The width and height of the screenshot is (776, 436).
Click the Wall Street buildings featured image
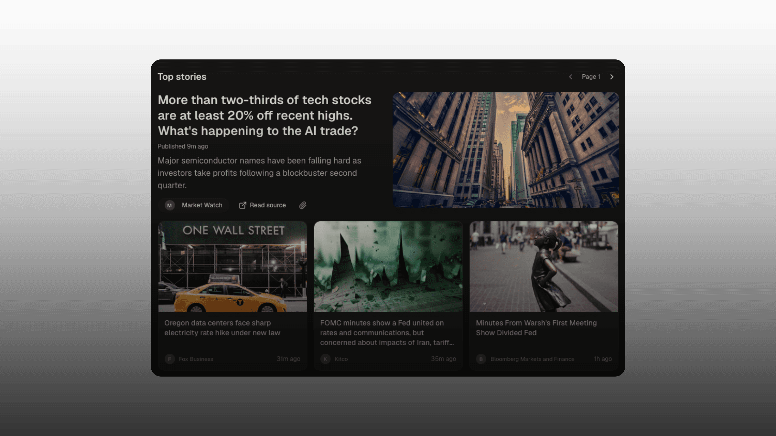coord(506,150)
